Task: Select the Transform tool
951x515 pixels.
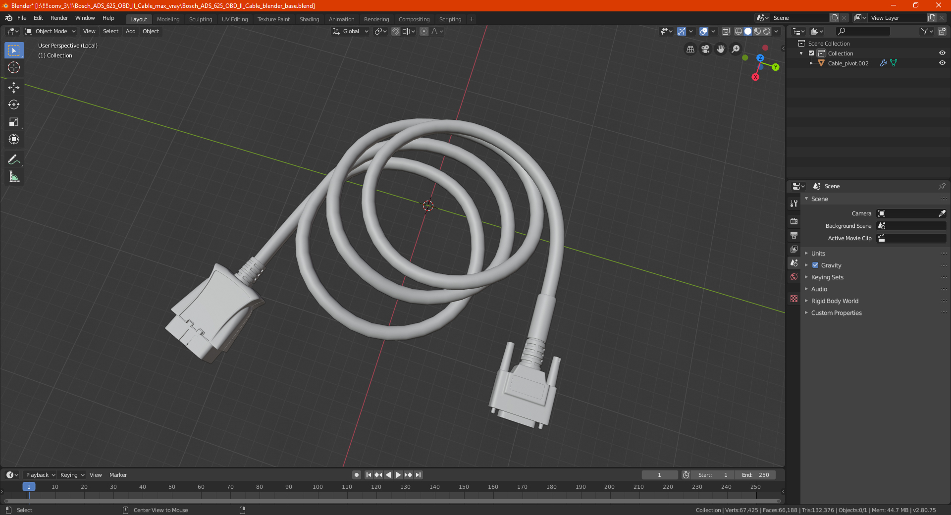Action: (x=14, y=139)
